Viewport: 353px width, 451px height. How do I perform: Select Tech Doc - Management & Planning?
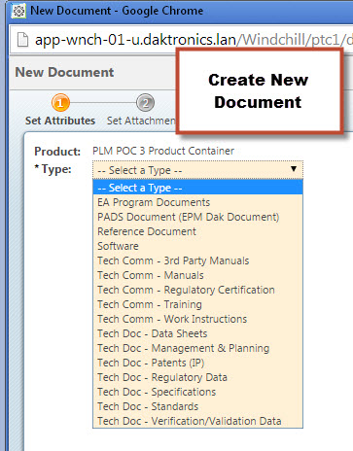click(x=197, y=348)
